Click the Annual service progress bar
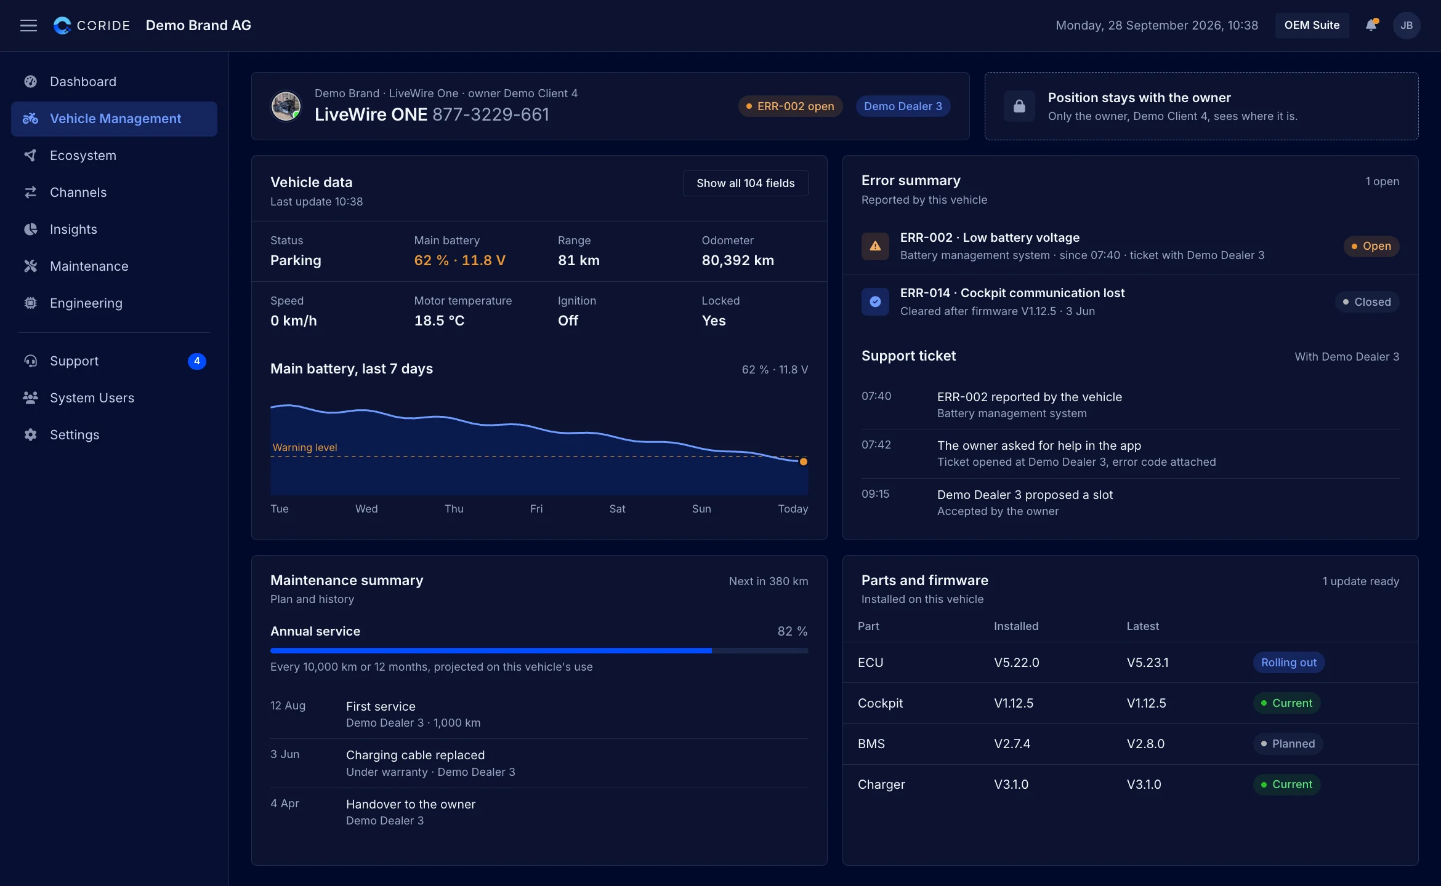The height and width of the screenshot is (886, 1441). [x=539, y=650]
